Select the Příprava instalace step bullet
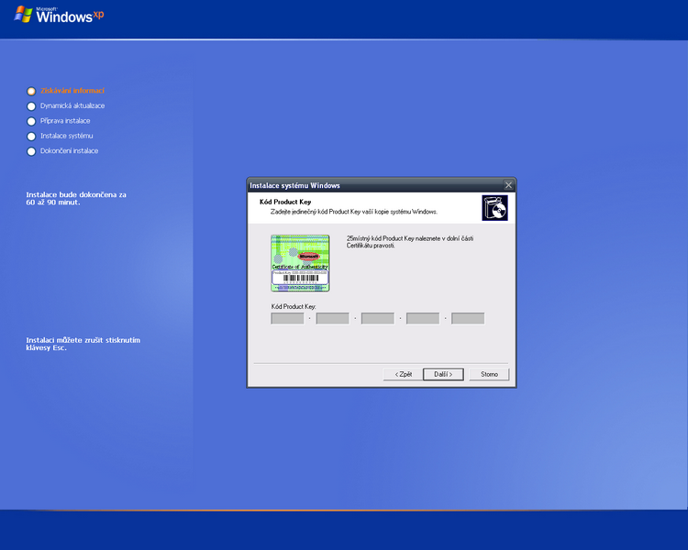The width and height of the screenshot is (688, 550). 31,121
